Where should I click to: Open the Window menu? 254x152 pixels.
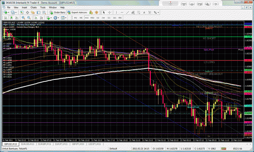pyautogui.click(x=53, y=7)
